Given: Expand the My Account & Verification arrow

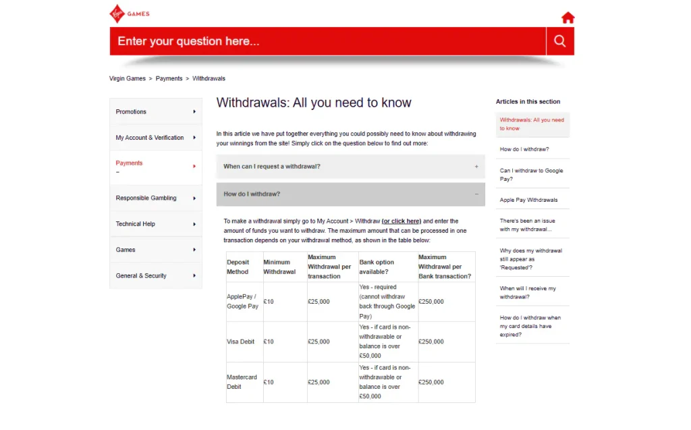Looking at the screenshot, I should pos(194,138).
